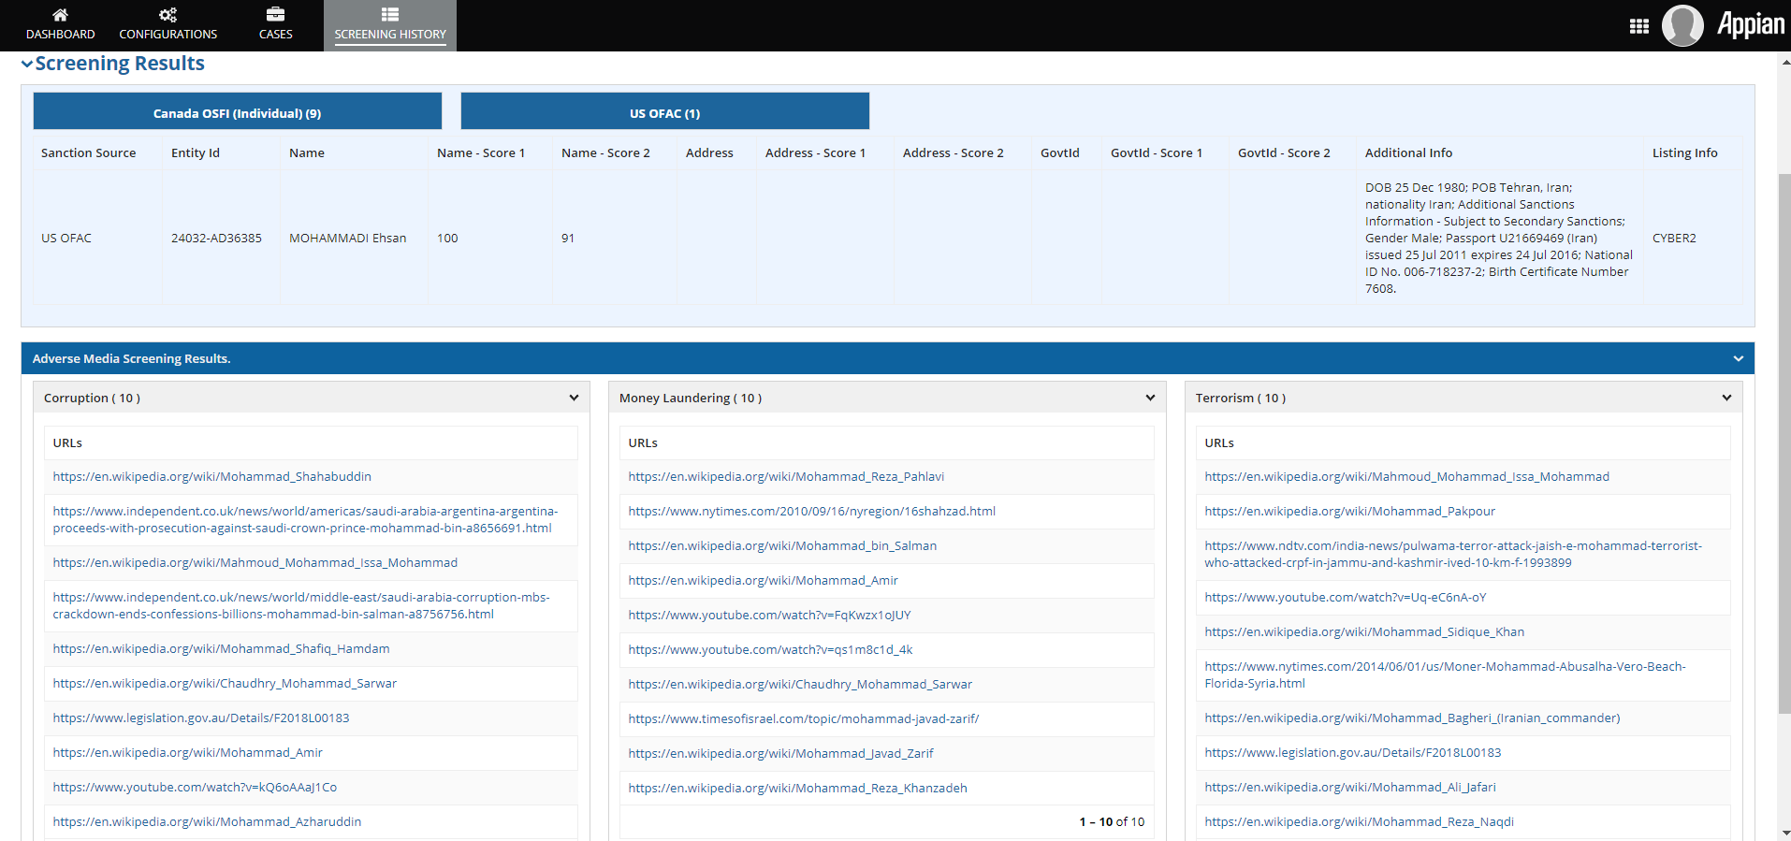Open Mohammad_Shafiq_Hamdam Wikipedia link
1791x841 pixels.
pos(221,648)
